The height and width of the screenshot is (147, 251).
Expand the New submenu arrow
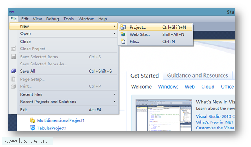click(114, 26)
